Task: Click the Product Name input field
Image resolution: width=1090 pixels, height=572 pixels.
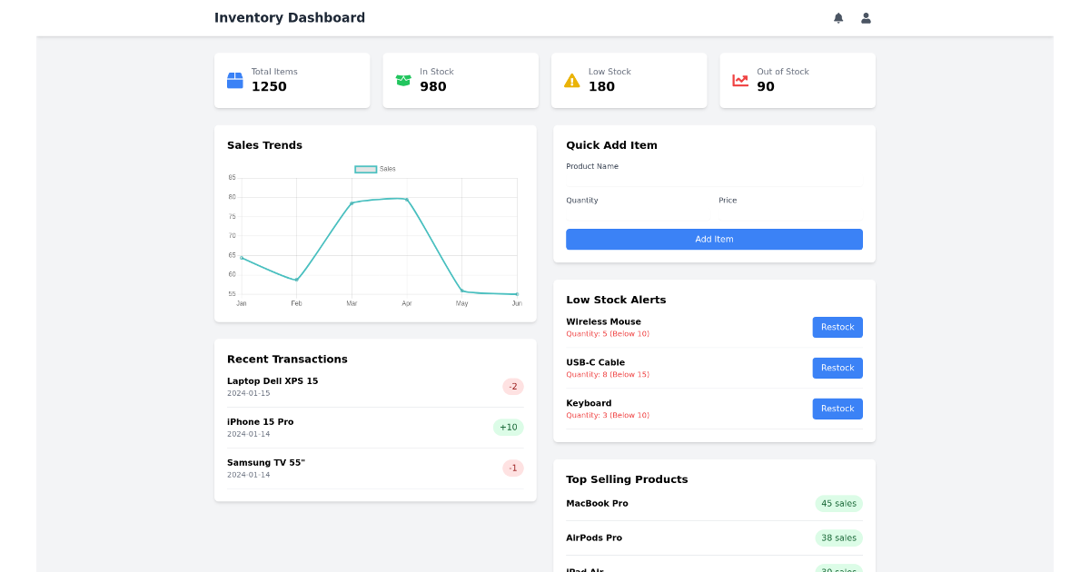Action: 714,182
